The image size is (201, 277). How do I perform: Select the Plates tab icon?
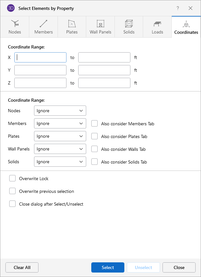(72, 24)
